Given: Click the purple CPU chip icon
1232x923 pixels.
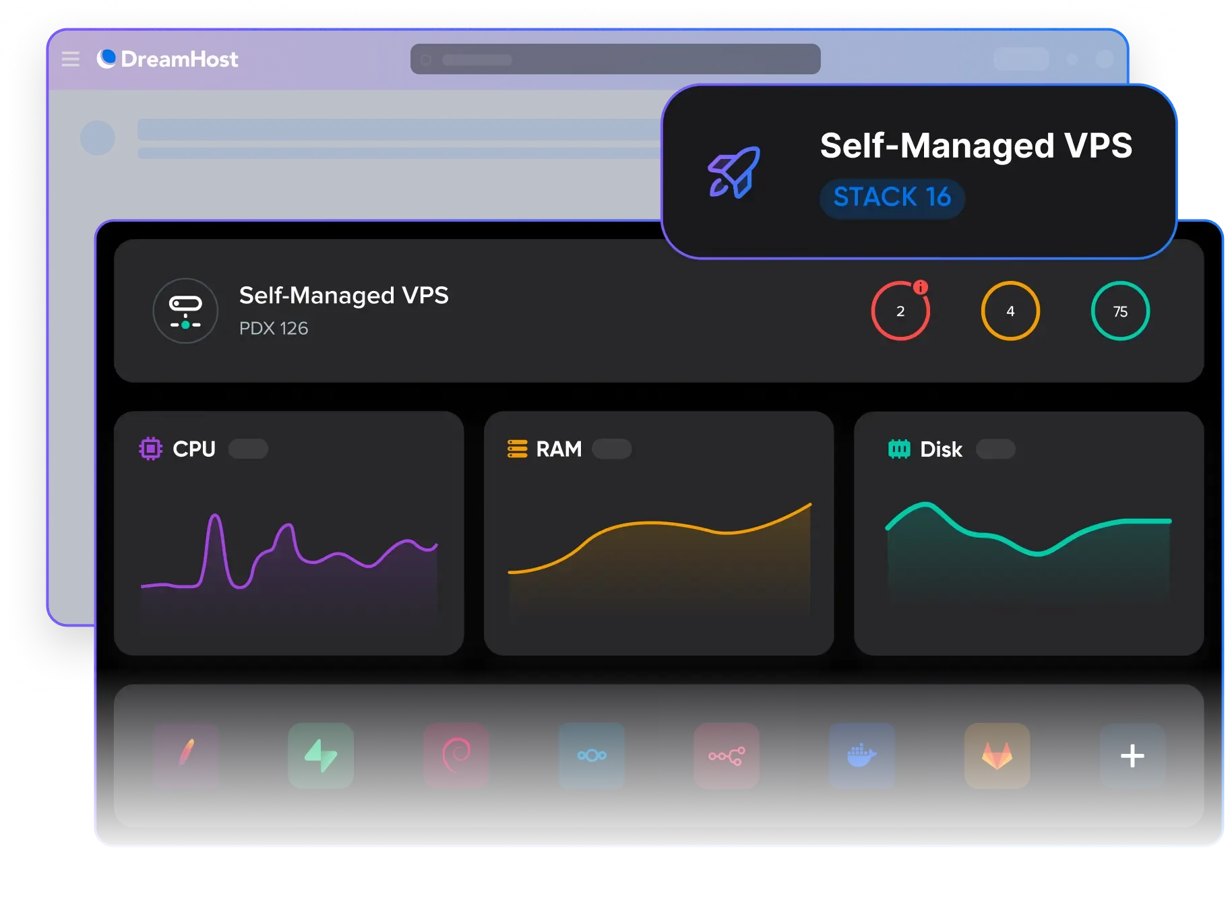Looking at the screenshot, I should [150, 449].
